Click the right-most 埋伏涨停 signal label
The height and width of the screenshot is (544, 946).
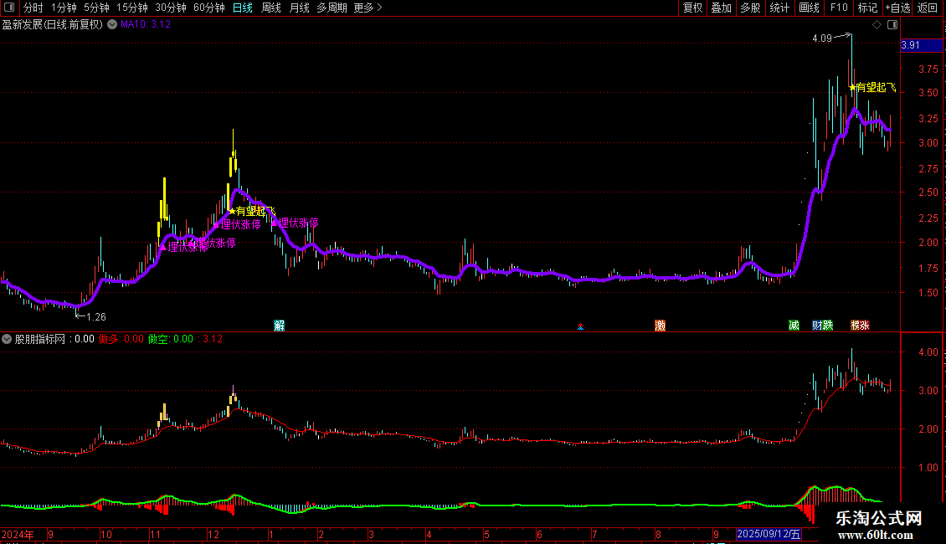pos(295,223)
